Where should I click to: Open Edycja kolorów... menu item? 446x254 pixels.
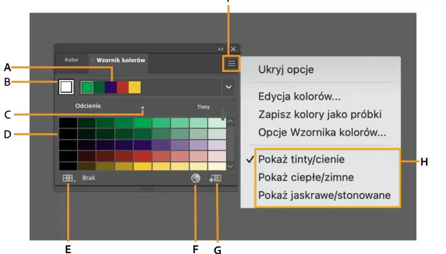(299, 96)
